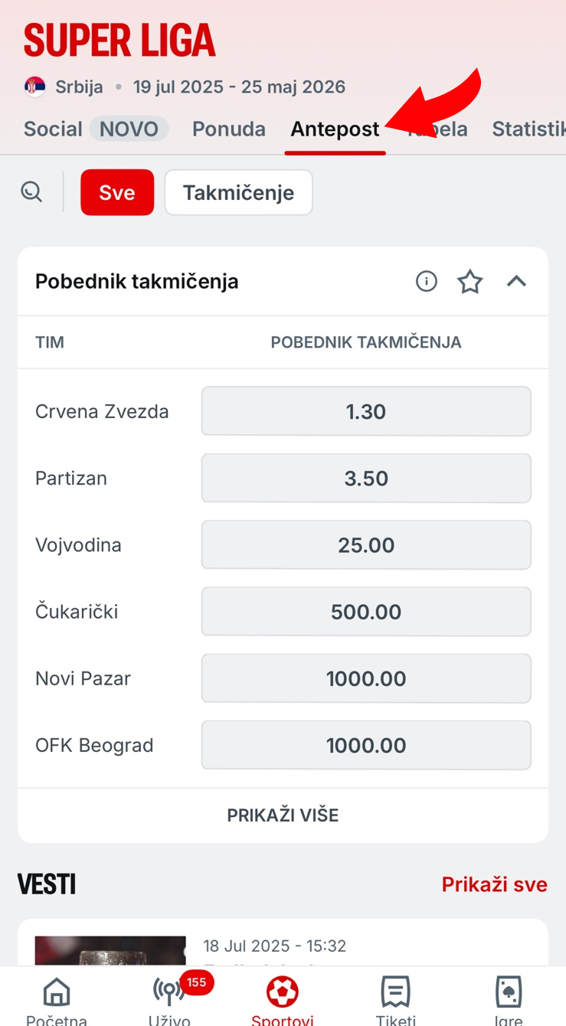Open Tiketi ticket icon
The height and width of the screenshot is (1026, 566).
pyautogui.click(x=396, y=992)
